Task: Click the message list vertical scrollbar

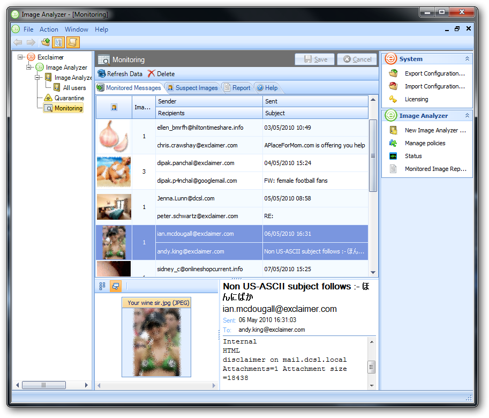Action: coord(373,155)
